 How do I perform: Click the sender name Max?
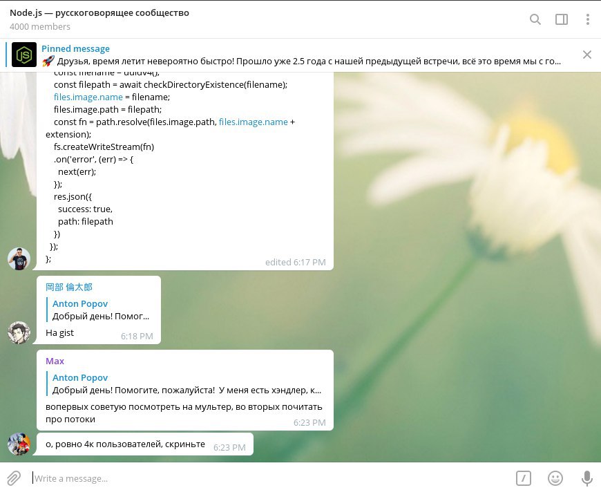pyautogui.click(x=55, y=361)
